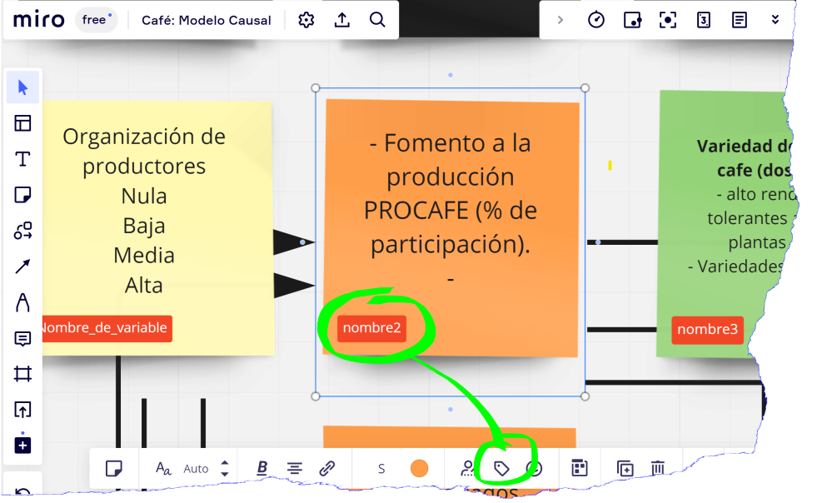Pick the Sticky note tool in sidebar
The image size is (817, 503).
point(22,196)
